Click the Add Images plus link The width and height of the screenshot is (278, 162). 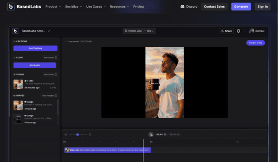[x=50, y=95]
